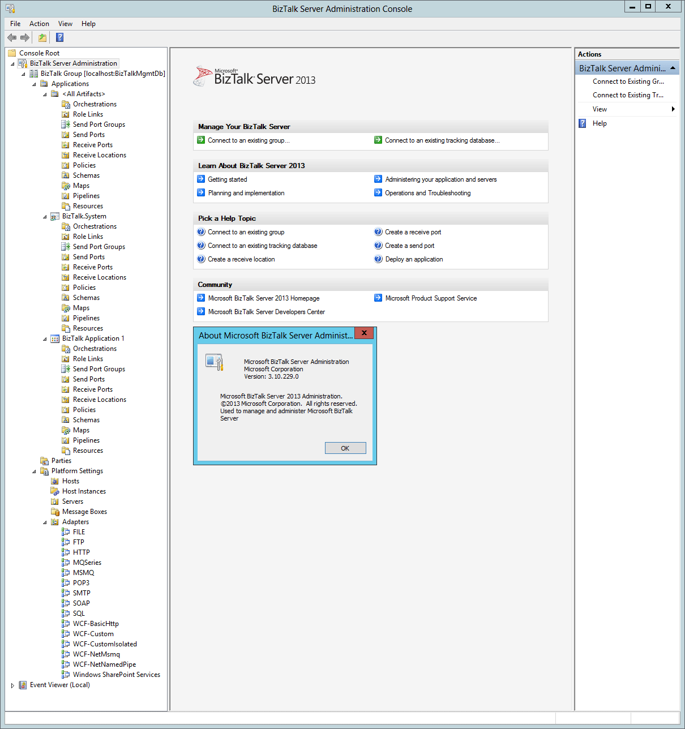
Task: Click the Up One Level toolbar icon
Action: [42, 37]
